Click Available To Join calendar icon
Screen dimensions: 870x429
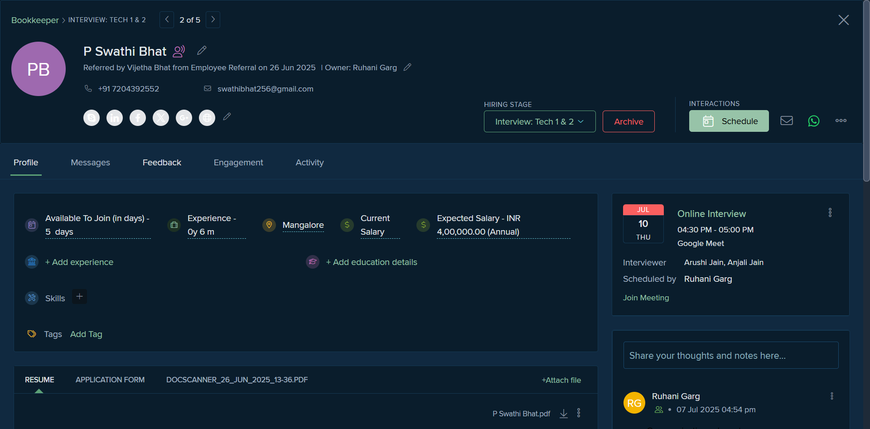[32, 225]
